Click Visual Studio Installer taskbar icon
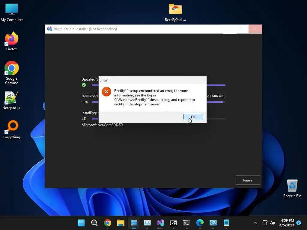307x230 pixels. point(160,223)
